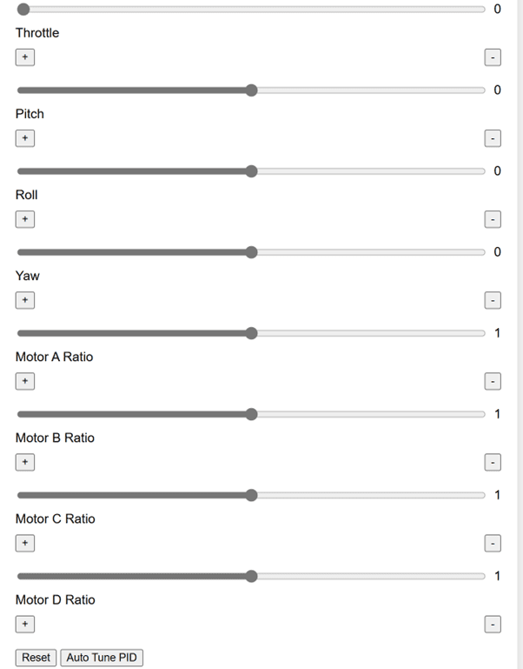Click plus button under Motor B Ratio
The width and height of the screenshot is (523, 669).
pyautogui.click(x=24, y=462)
